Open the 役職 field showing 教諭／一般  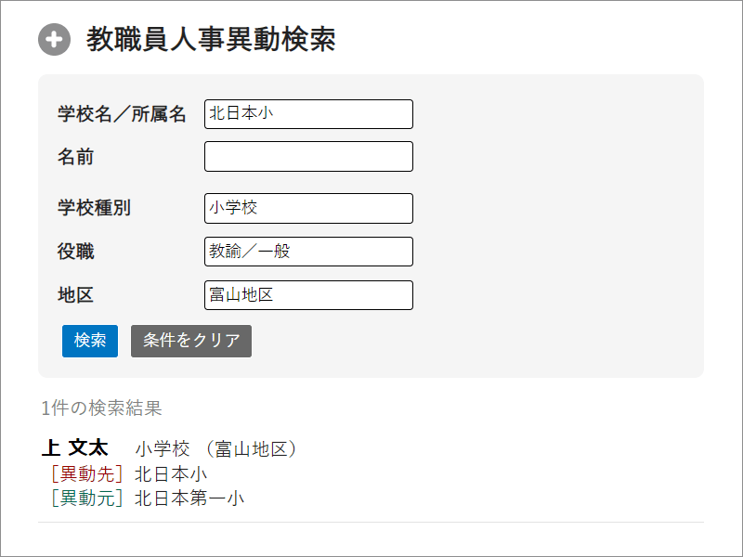click(x=307, y=251)
